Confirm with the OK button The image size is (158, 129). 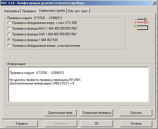point(97,124)
